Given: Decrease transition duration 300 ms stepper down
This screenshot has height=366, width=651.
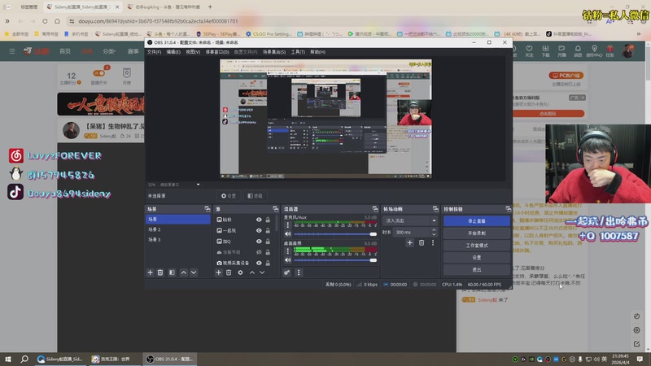Looking at the screenshot, I should tap(434, 234).
